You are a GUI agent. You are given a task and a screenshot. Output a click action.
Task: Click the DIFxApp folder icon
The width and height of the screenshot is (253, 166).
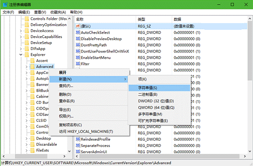(27, 49)
